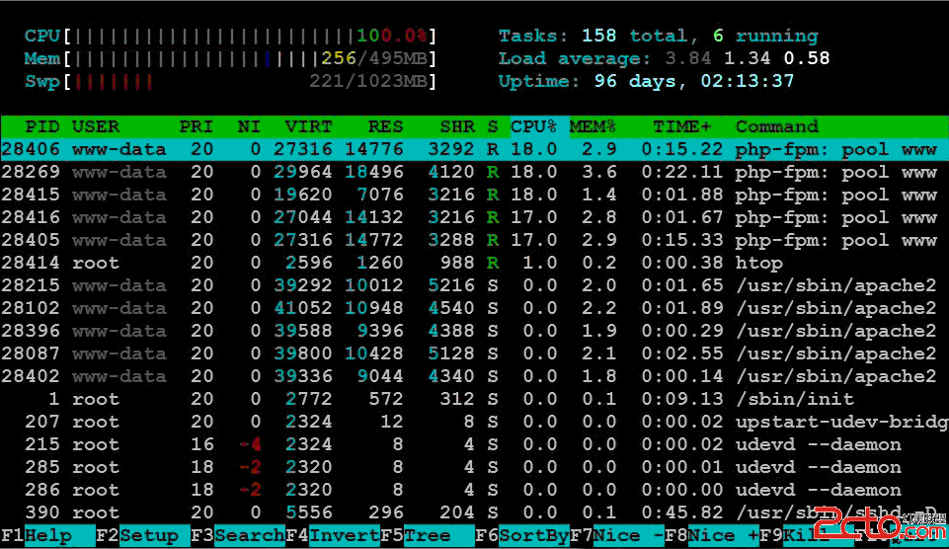949x549 pixels.
Task: Sort by the CPU% column header
Action: (x=533, y=126)
